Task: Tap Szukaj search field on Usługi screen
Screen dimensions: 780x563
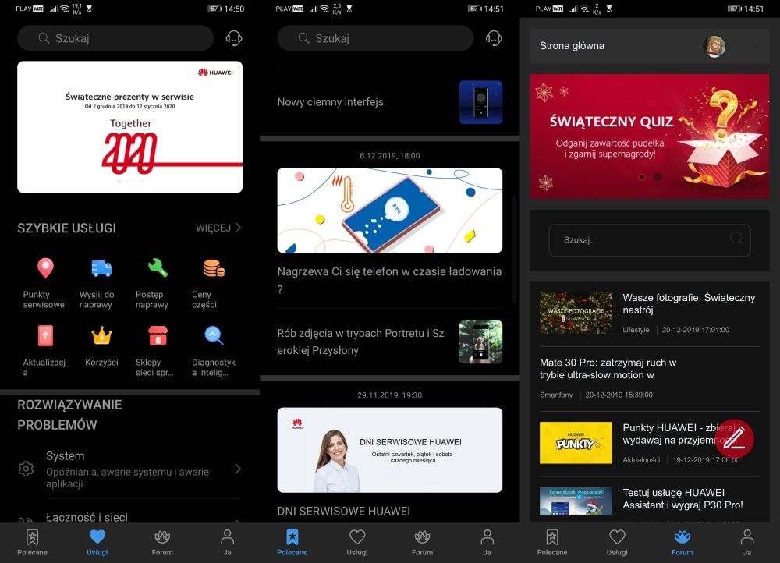Action: [x=115, y=38]
